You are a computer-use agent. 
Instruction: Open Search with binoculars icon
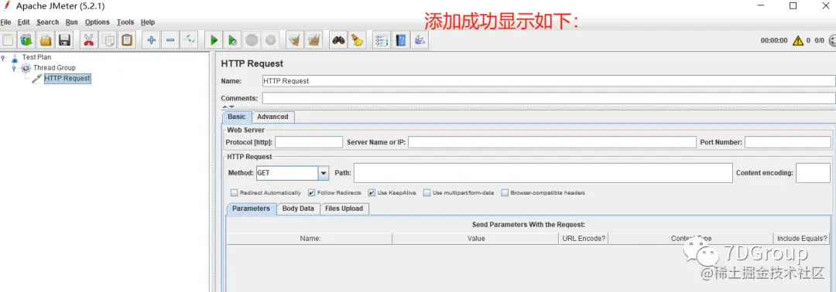[x=338, y=40]
